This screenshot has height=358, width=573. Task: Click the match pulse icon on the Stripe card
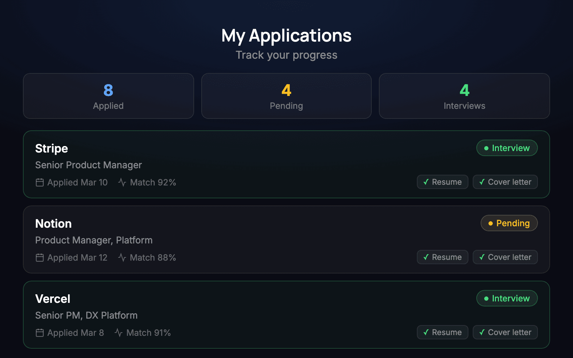pos(122,182)
